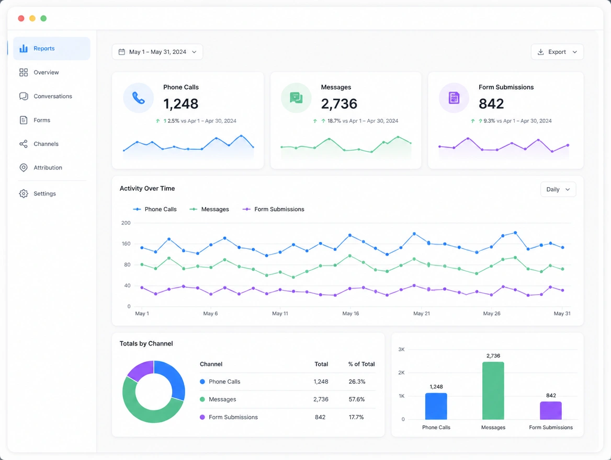Click the Messages row in channel table
The image size is (611, 460).
(288, 399)
